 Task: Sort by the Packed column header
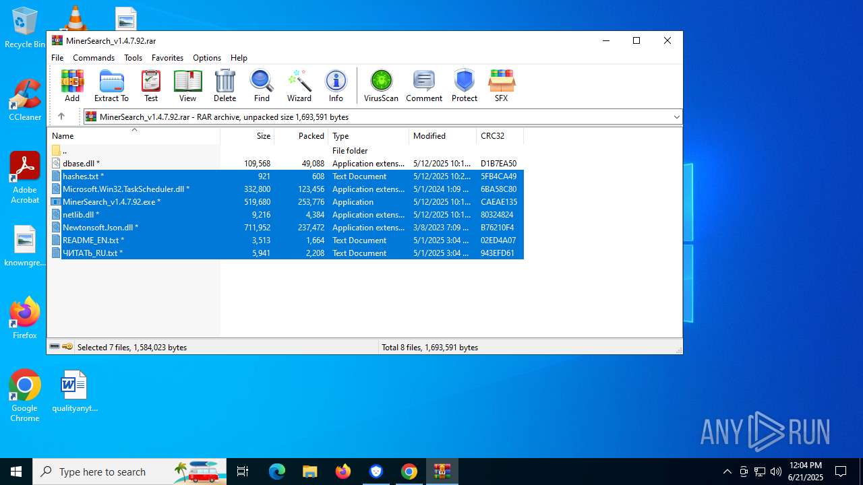(x=301, y=136)
